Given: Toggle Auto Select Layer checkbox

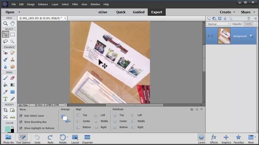Looking at the screenshot, I should pyautogui.click(x=21, y=116).
